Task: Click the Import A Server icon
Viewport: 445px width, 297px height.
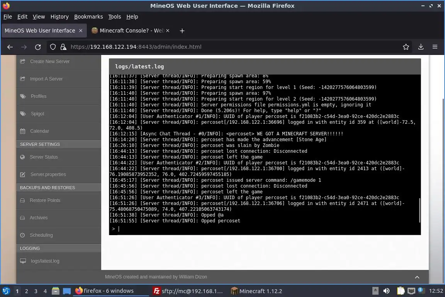Action: [x=23, y=79]
